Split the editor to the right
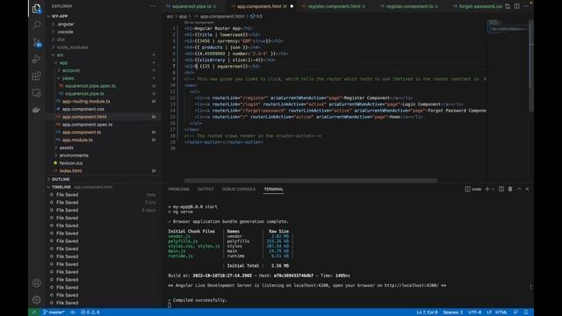Viewport: 562px width, 316px height. tap(517, 6)
